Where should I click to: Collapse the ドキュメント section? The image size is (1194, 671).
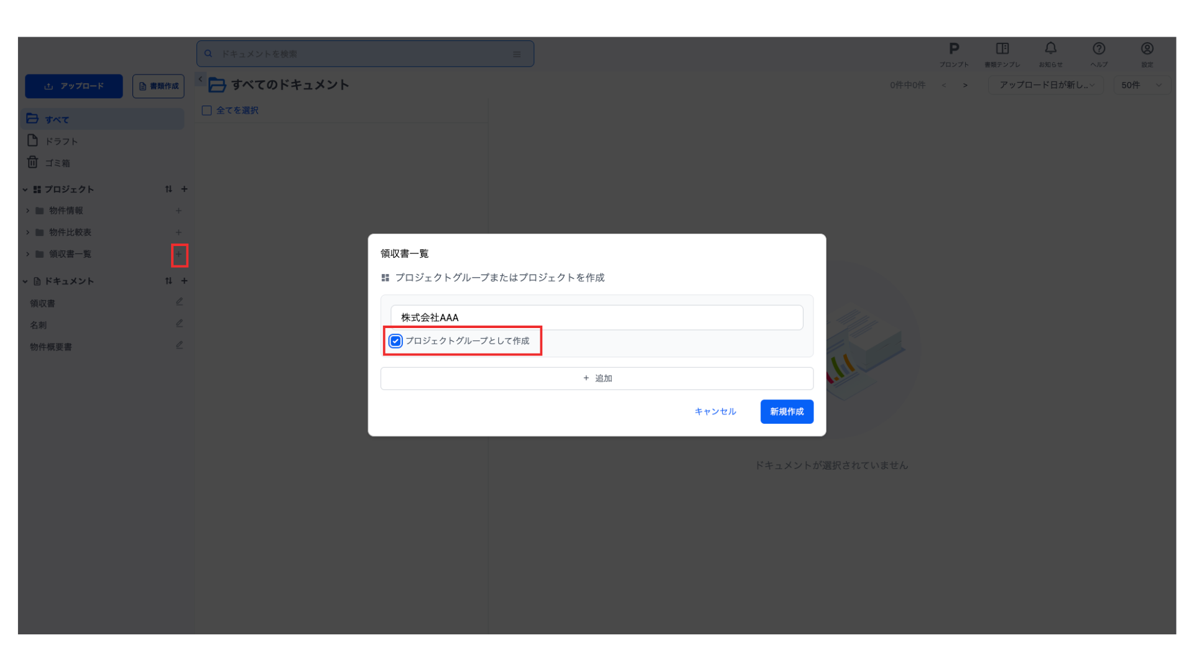[25, 281]
